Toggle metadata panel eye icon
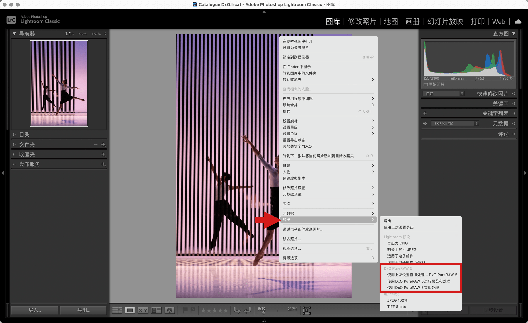This screenshot has height=323, width=528. 425,123
